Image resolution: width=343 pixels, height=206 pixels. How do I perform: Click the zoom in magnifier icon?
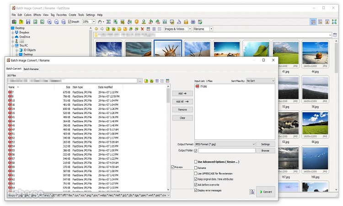coord(49,22)
